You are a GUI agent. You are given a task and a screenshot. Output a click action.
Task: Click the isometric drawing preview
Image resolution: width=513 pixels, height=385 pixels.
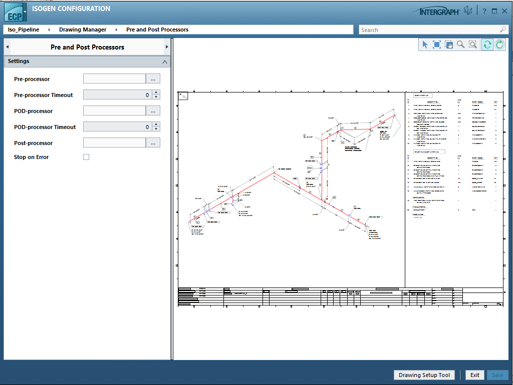pos(340,199)
